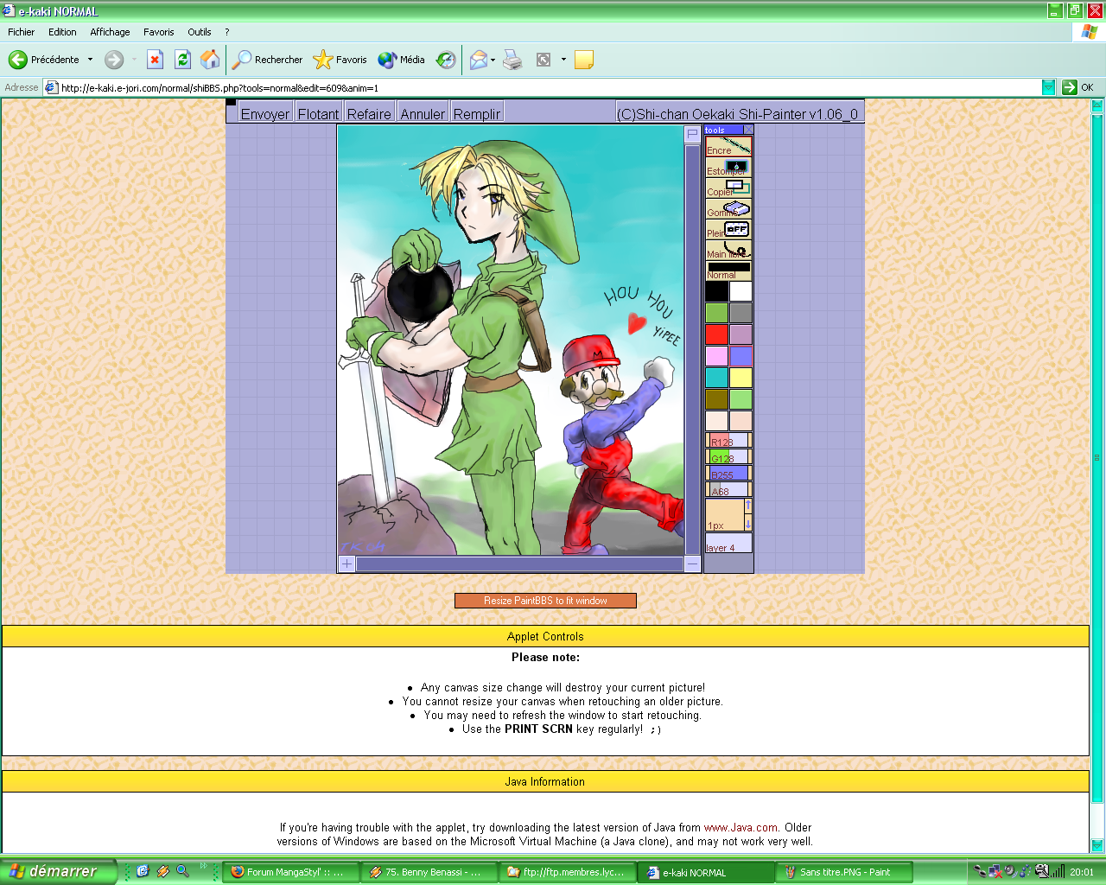The height and width of the screenshot is (885, 1106).
Task: Click the layer 4 selector
Action: (x=728, y=543)
